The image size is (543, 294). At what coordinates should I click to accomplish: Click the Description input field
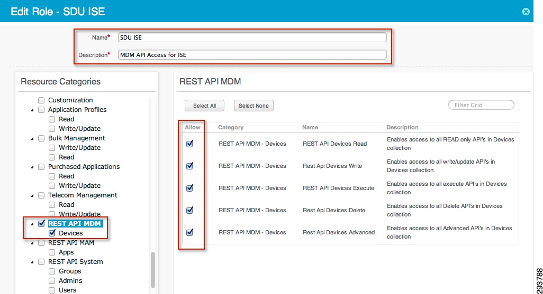pos(252,54)
